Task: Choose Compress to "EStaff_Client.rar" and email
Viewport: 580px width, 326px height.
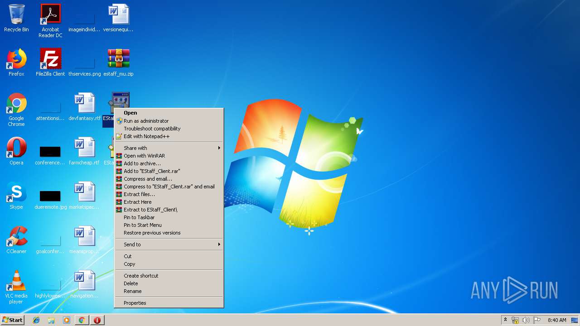Action: [169, 187]
